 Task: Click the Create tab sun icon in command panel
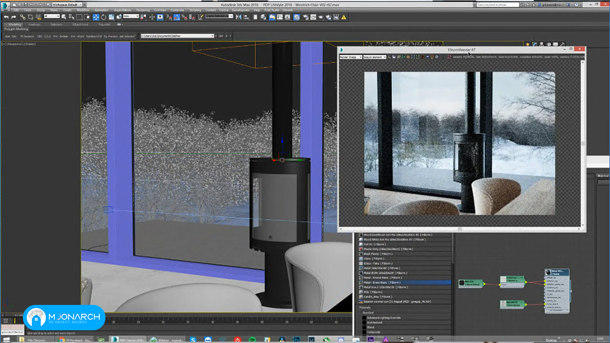coord(527,44)
